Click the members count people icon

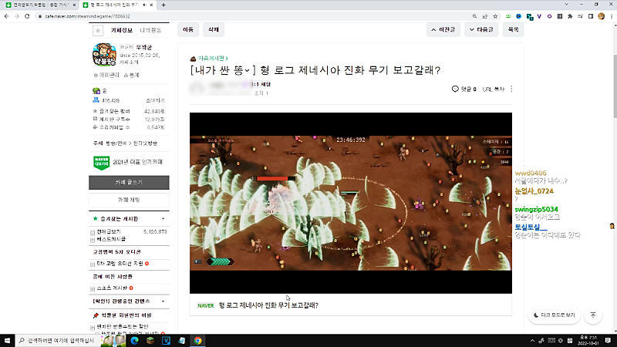(96, 100)
